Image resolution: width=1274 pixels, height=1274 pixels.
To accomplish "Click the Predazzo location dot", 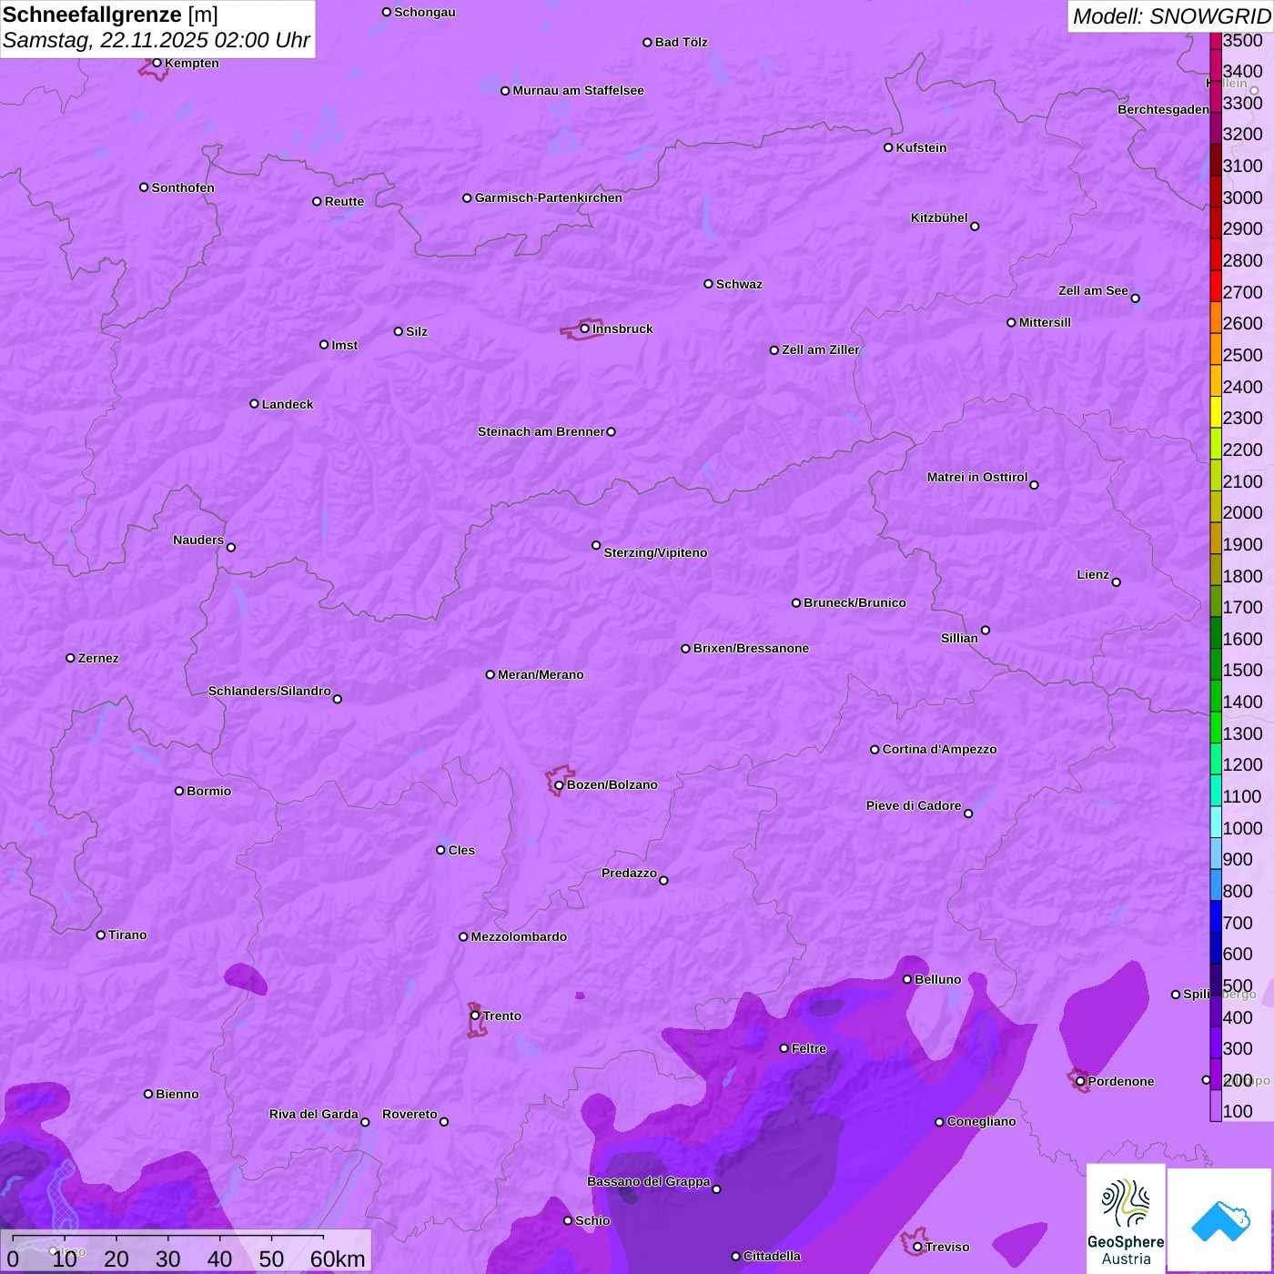I will 663,880.
